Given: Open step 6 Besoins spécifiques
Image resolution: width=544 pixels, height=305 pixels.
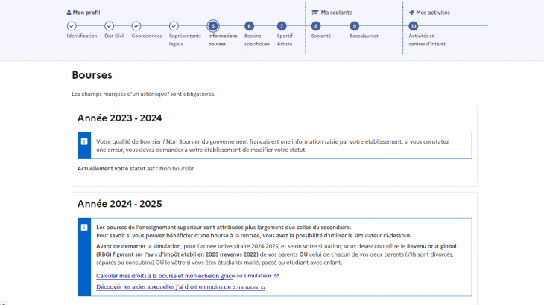Looking at the screenshot, I should coord(249,26).
